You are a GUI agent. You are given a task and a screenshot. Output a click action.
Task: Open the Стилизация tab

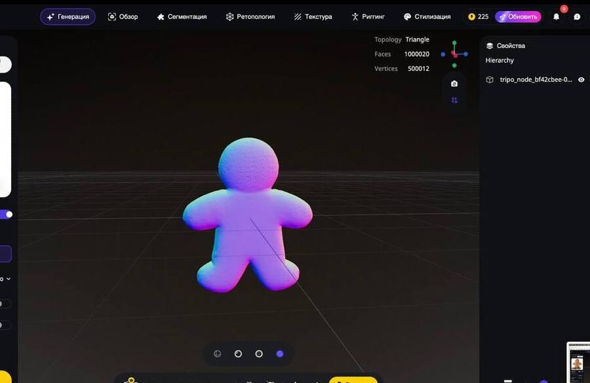click(427, 17)
